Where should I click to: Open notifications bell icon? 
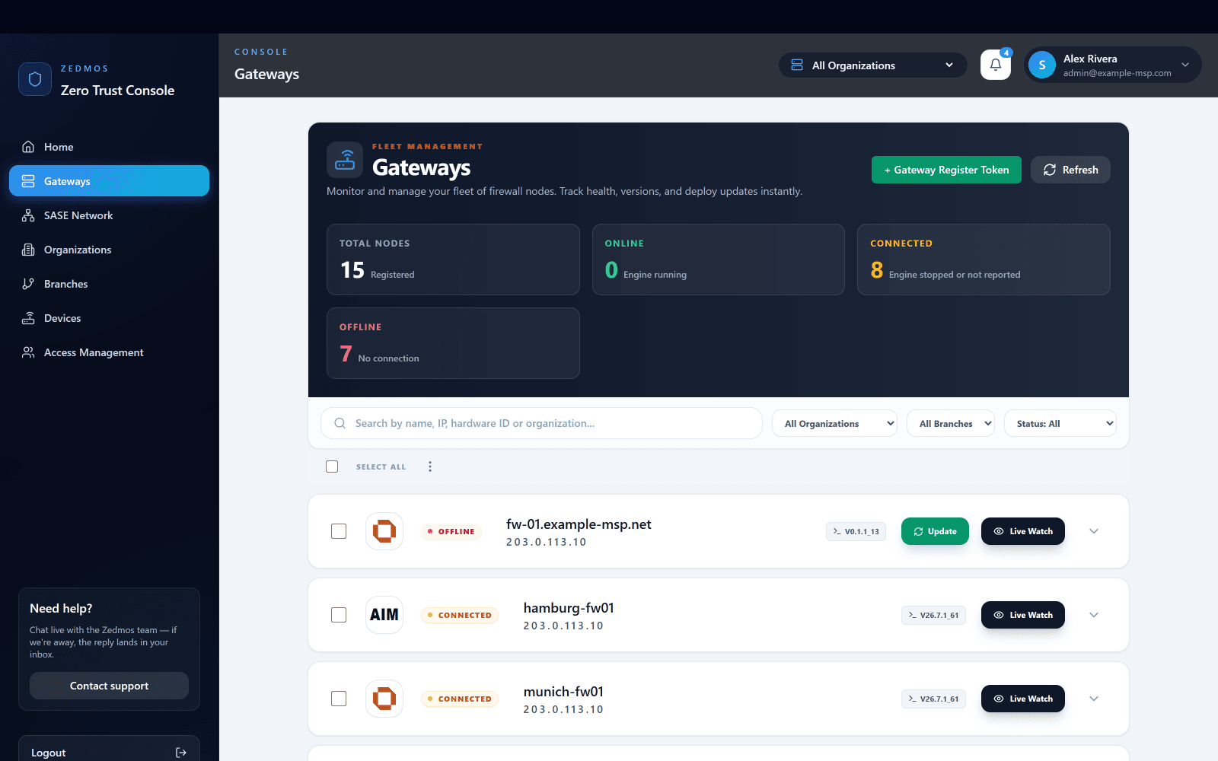(996, 65)
